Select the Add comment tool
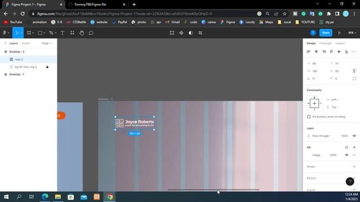 tap(91, 33)
